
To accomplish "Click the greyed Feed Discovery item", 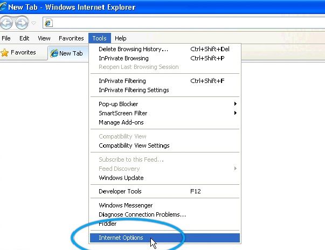I will tap(165, 169).
